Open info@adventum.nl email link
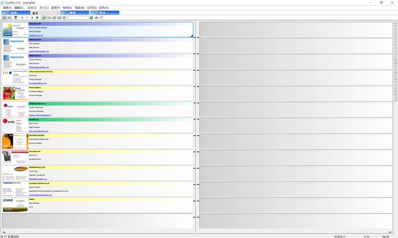Viewport: 398px width, 238px height. tap(36, 35)
